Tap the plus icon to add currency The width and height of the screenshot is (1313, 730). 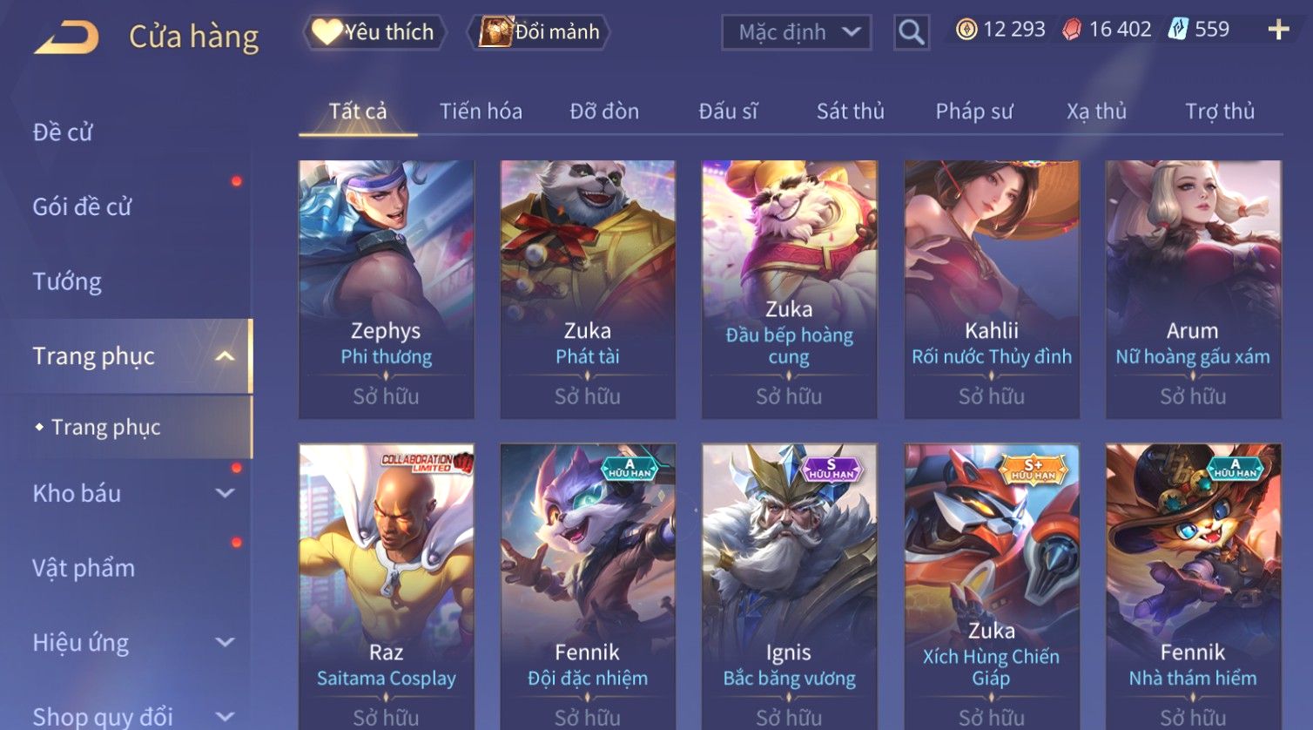[x=1278, y=30]
